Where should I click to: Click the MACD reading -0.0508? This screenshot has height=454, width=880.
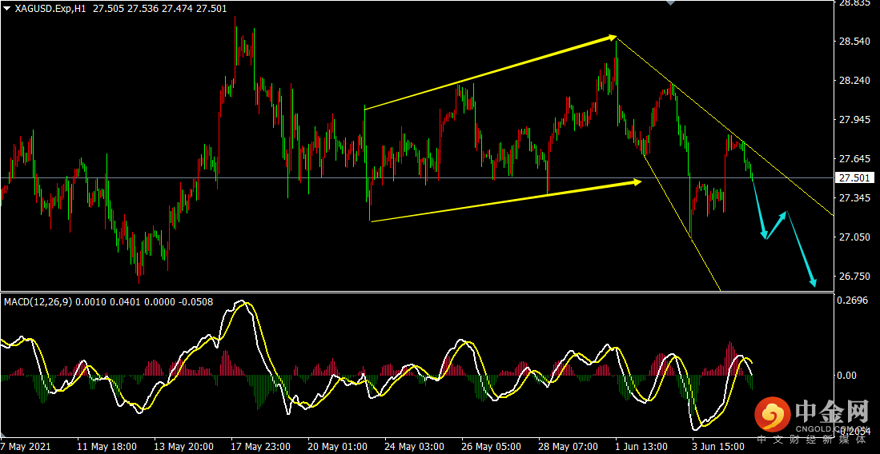click(x=195, y=302)
